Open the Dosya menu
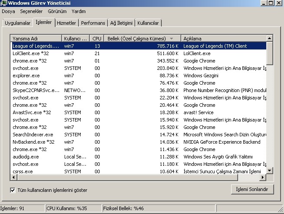The width and height of the screenshot is (284, 214). pyautogui.click(x=9, y=11)
